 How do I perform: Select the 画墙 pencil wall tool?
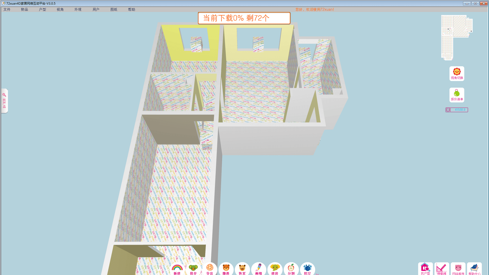[259, 269]
